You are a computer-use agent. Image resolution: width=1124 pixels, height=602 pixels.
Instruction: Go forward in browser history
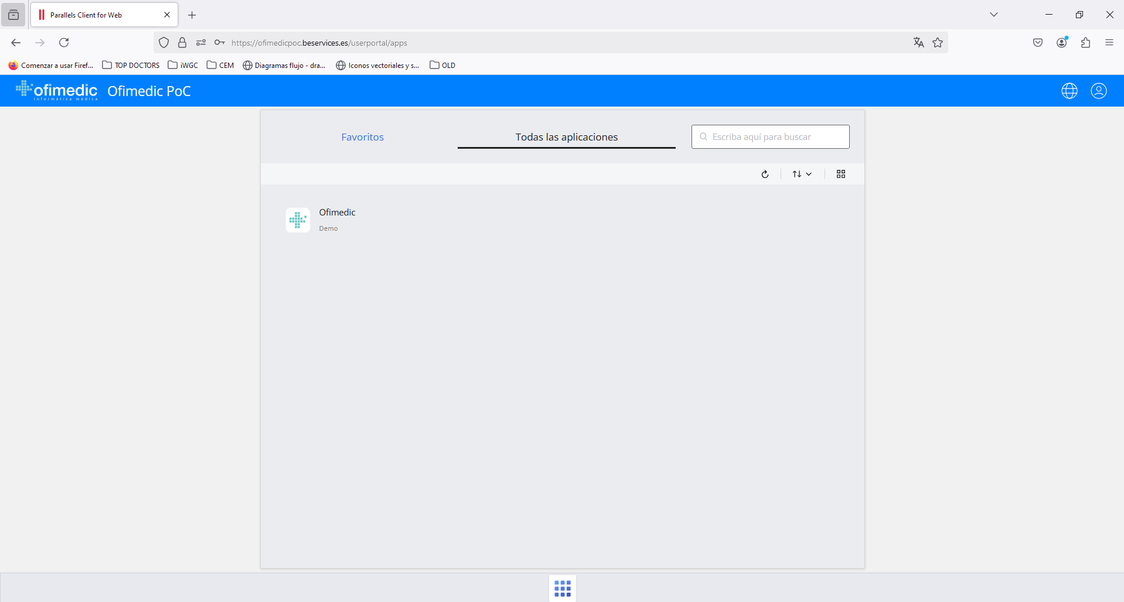tap(40, 43)
